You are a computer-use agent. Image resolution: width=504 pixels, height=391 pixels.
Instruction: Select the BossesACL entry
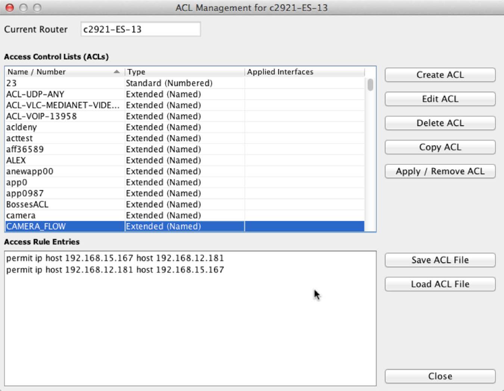pos(27,204)
